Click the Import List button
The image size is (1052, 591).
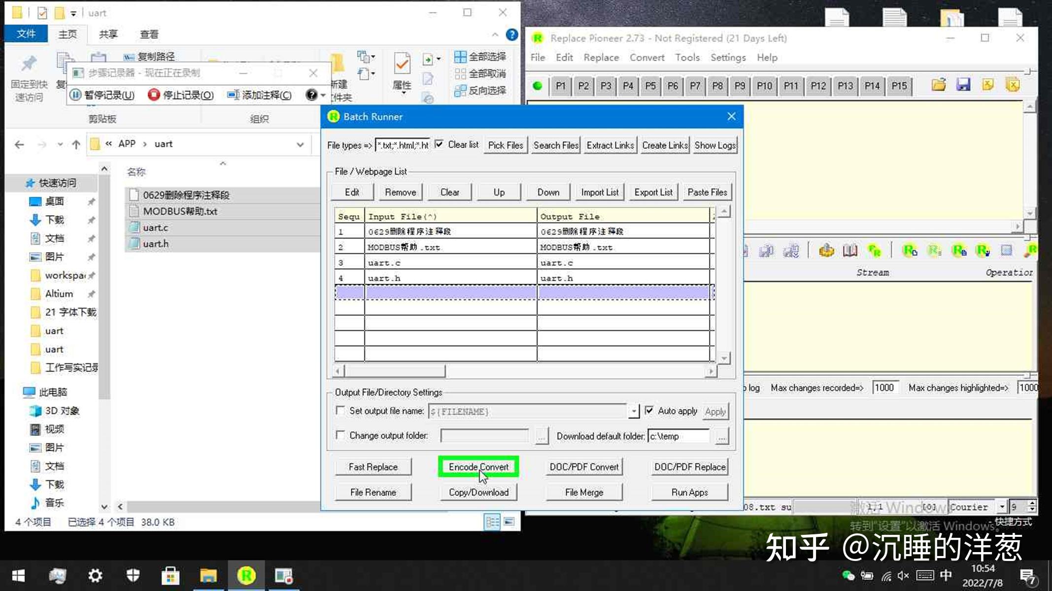600,192
